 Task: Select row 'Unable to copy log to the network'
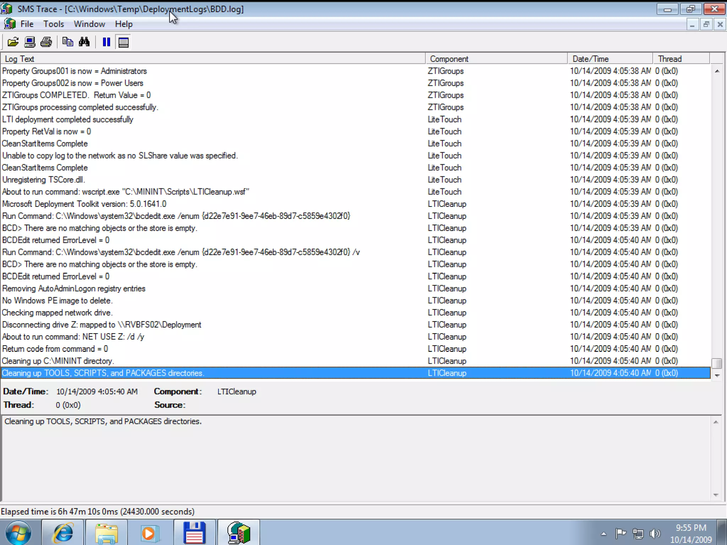coord(355,155)
